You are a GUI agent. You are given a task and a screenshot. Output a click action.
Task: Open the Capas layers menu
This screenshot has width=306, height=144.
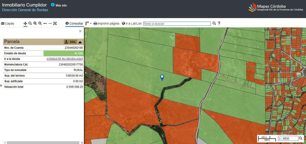coord(8,23)
